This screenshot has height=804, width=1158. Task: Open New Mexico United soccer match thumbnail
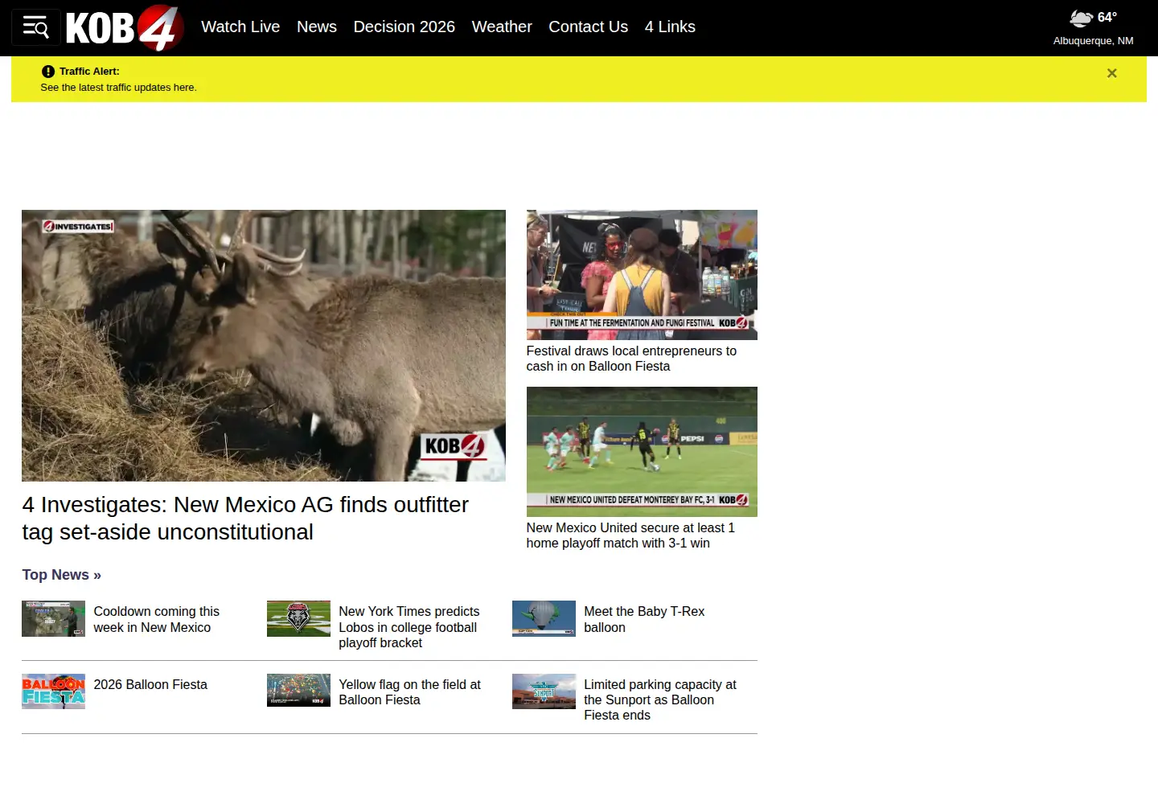coord(642,452)
